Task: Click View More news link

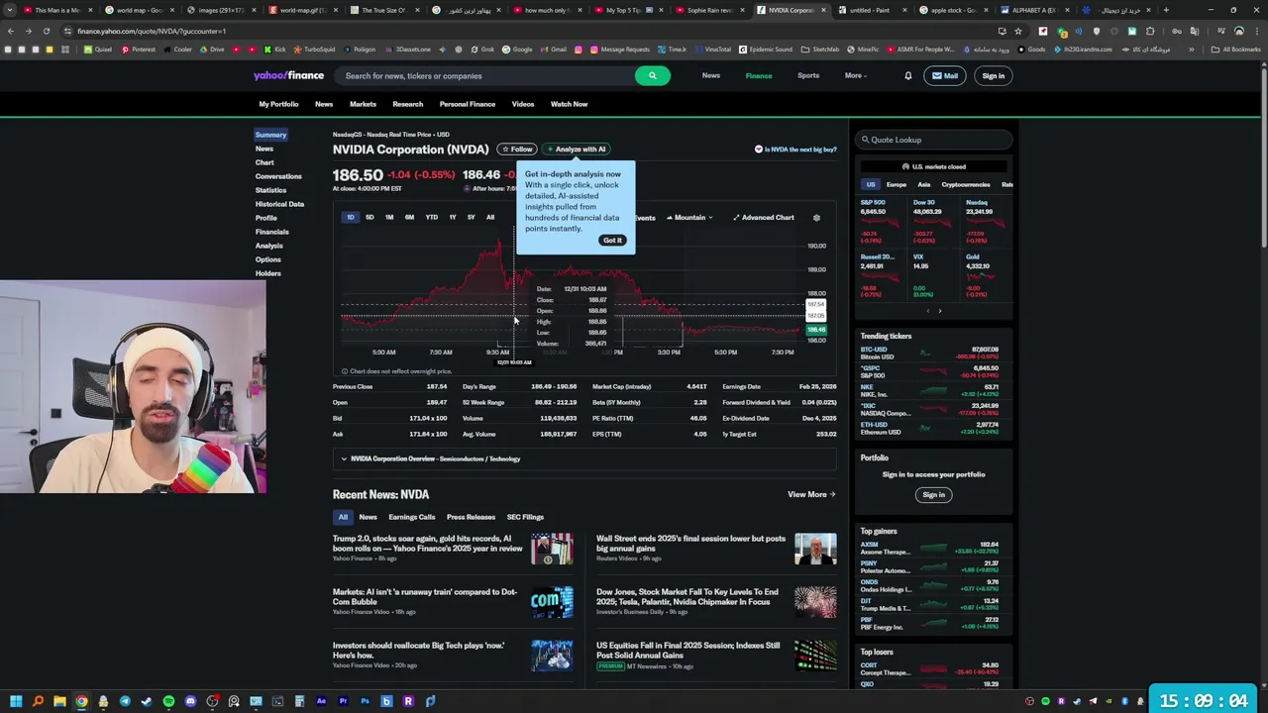Action: pos(811,495)
